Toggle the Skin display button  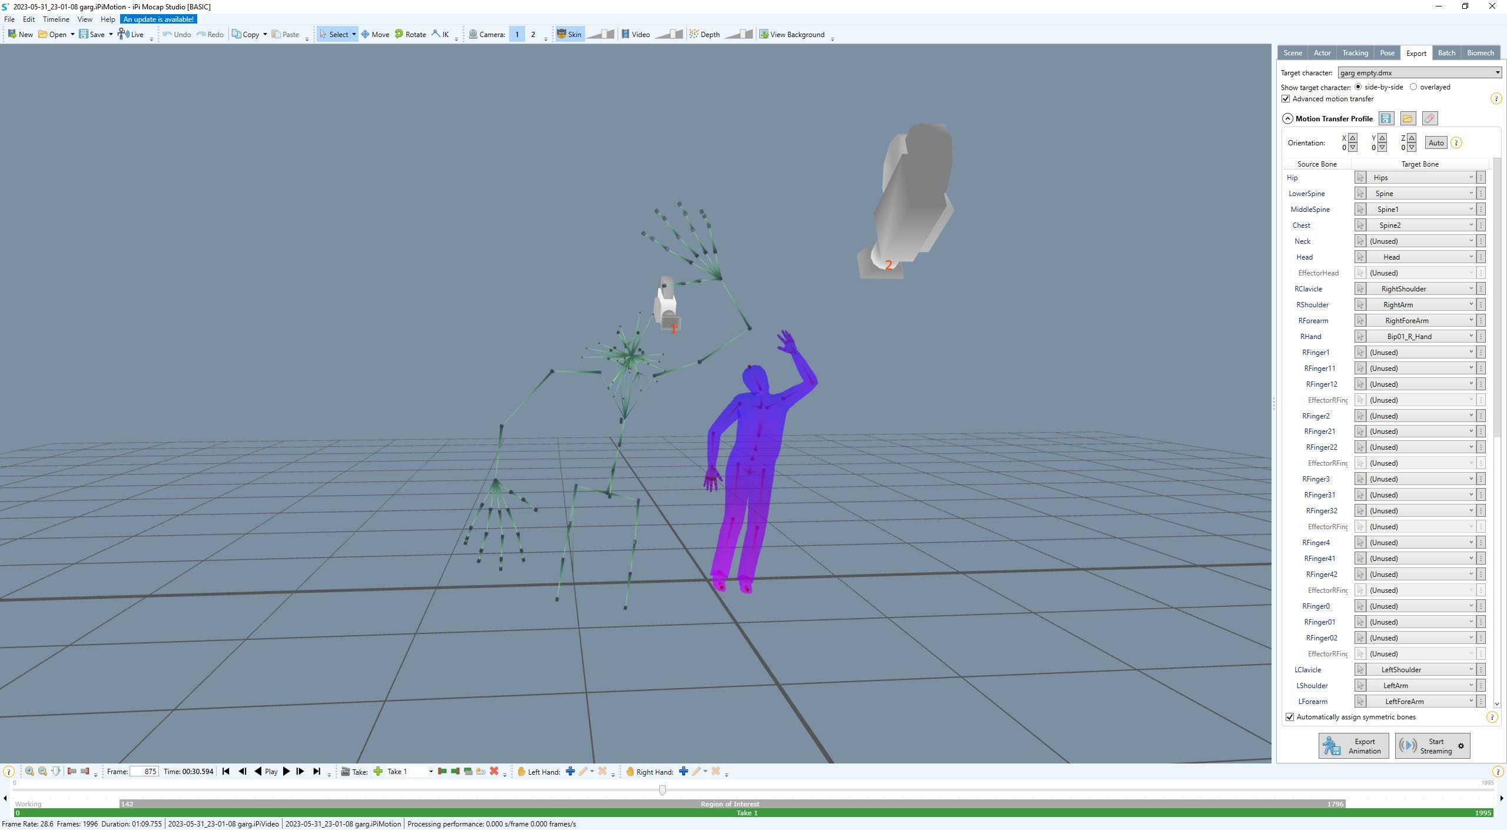pos(569,34)
